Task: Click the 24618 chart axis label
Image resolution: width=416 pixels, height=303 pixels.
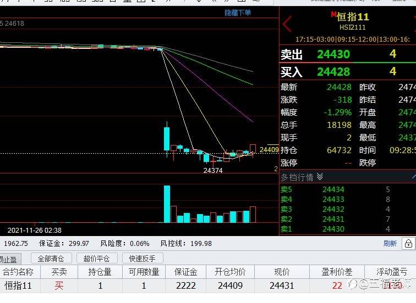Action: pyautogui.click(x=15, y=24)
